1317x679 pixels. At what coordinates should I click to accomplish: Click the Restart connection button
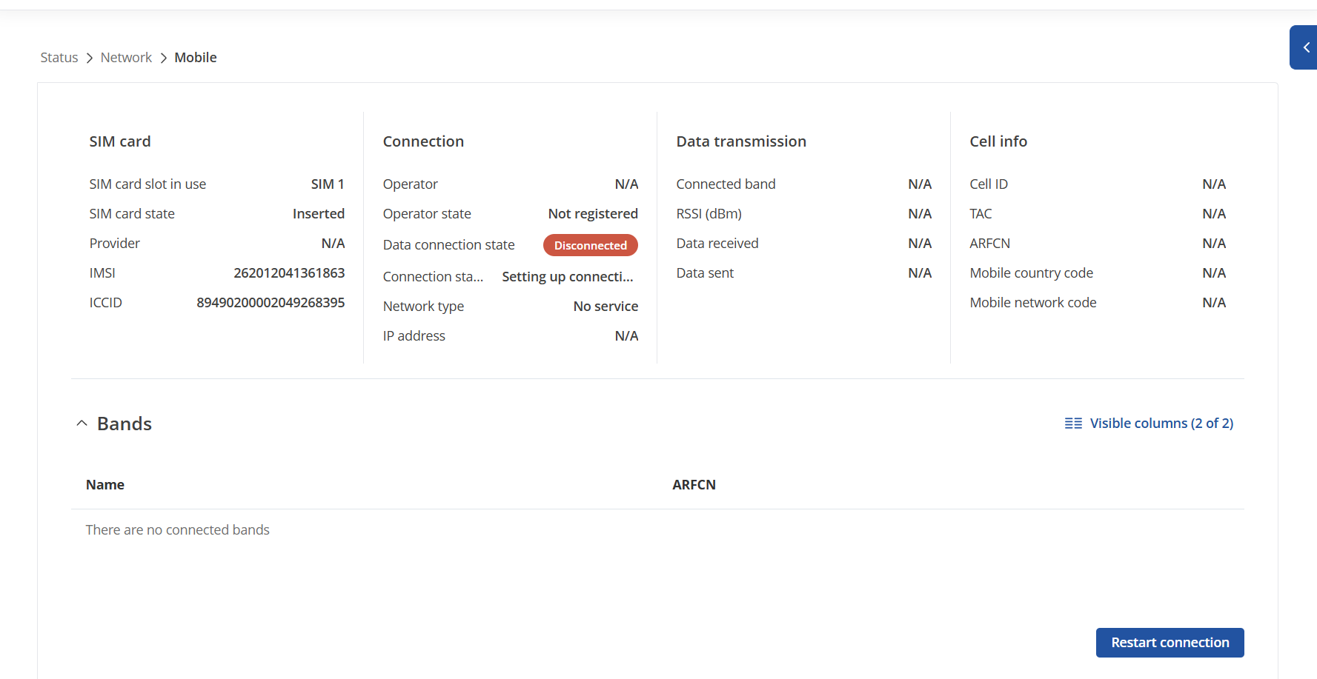click(x=1170, y=643)
